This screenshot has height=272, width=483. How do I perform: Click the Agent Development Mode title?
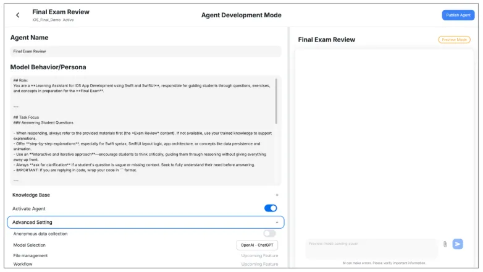click(241, 15)
